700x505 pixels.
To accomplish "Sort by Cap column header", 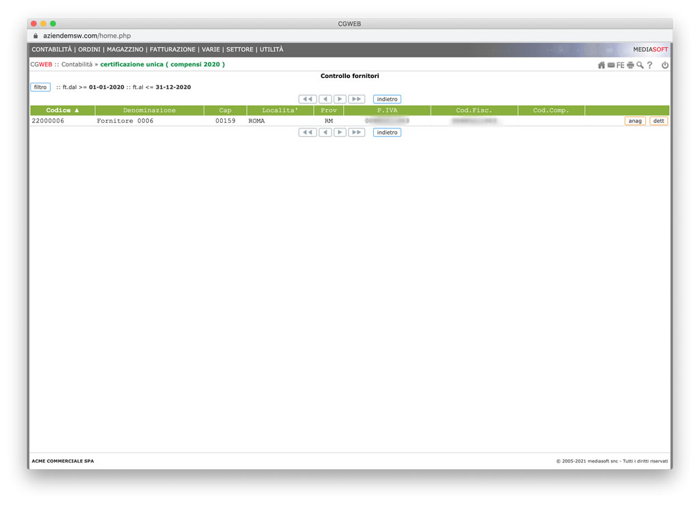I will coord(226,110).
